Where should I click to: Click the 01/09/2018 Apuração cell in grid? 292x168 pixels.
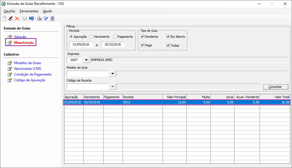(x=74, y=102)
